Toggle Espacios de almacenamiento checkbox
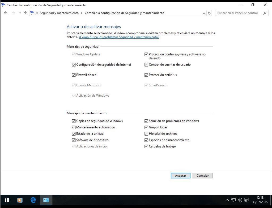 pos(146,140)
